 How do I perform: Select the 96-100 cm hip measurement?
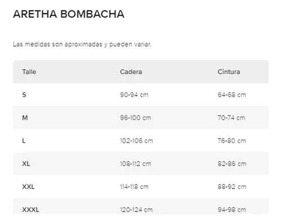(135, 118)
